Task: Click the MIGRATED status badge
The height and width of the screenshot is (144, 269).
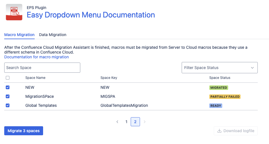Action: click(219, 88)
